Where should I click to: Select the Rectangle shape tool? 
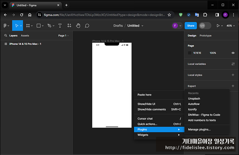[x=39, y=26]
